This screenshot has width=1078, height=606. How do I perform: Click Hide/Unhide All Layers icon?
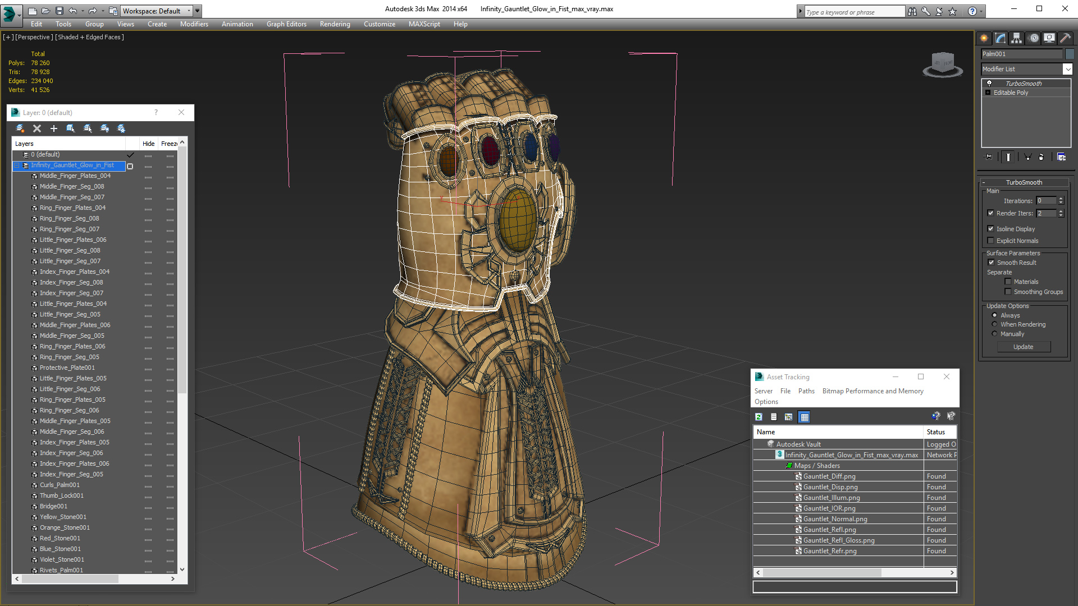click(104, 128)
